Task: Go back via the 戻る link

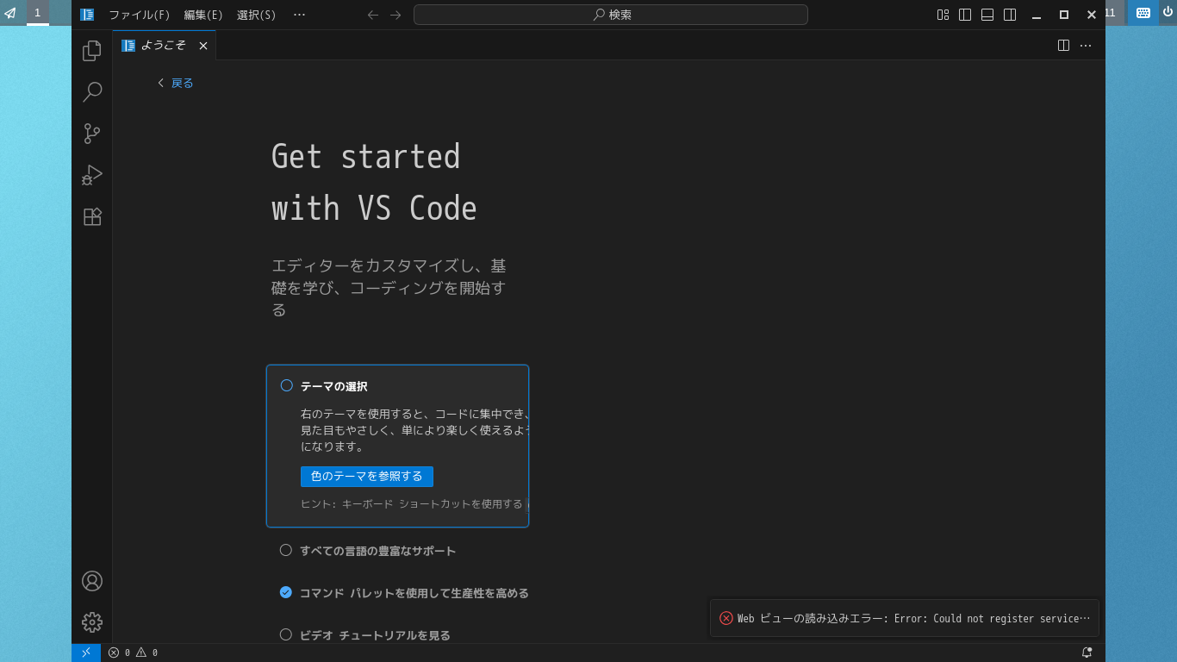Action: 175,83
